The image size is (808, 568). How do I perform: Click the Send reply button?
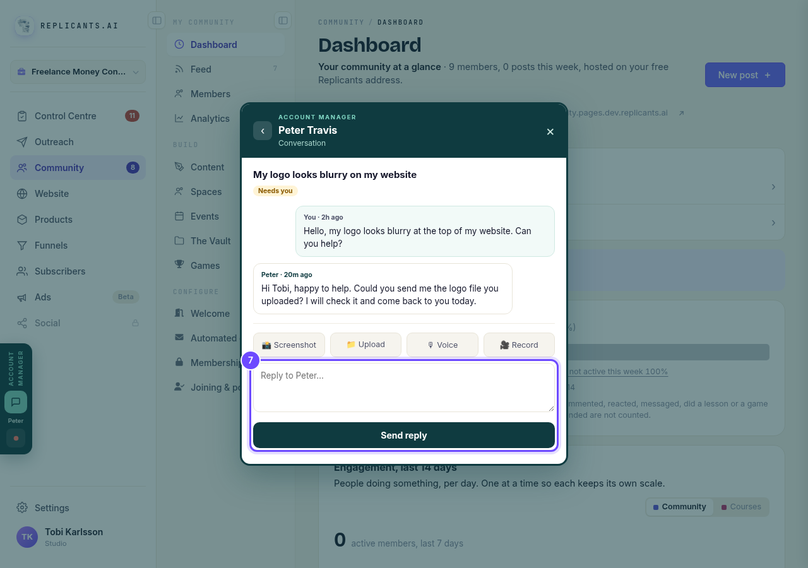(x=404, y=435)
